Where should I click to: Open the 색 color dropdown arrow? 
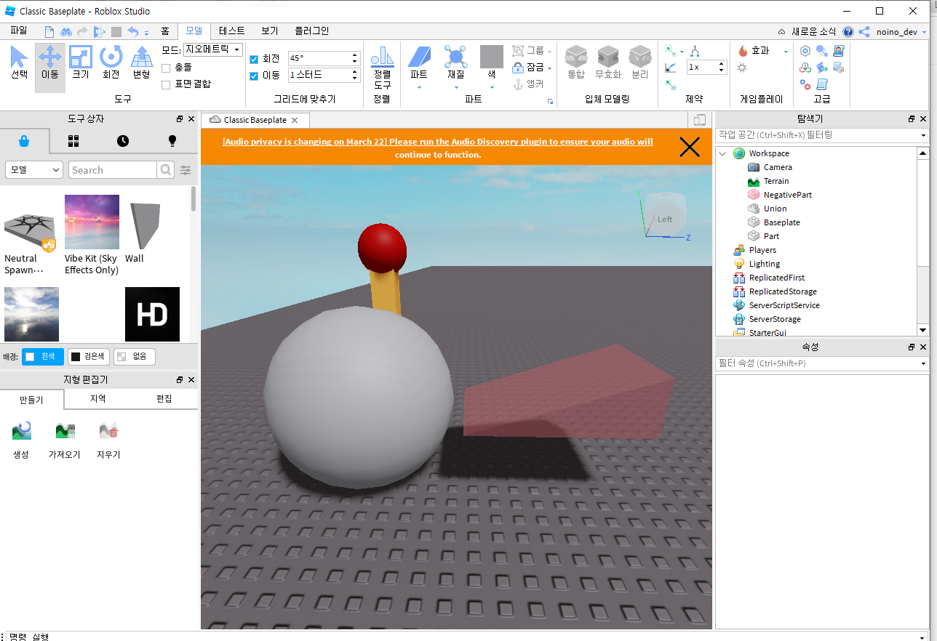click(x=492, y=88)
